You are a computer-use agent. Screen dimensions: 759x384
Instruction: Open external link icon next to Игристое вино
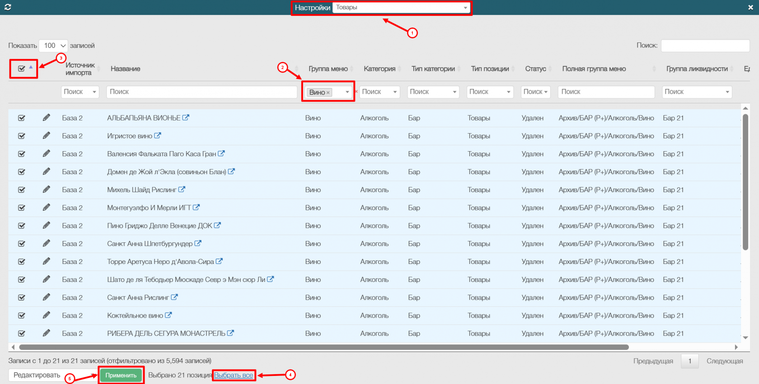click(x=158, y=135)
